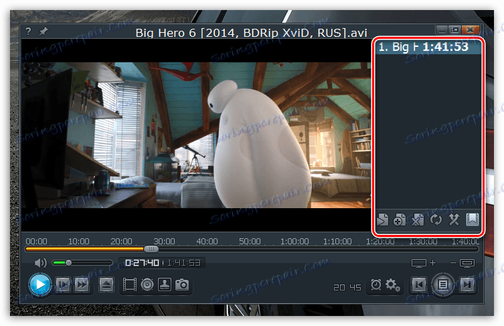Screen dimensions: 504x326
Task: Open settings with the gears icon
Action: pyautogui.click(x=392, y=285)
